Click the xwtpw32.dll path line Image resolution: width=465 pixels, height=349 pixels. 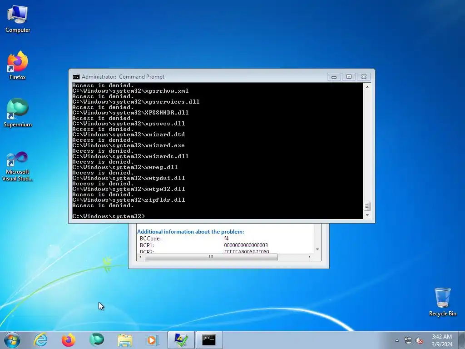(x=129, y=189)
